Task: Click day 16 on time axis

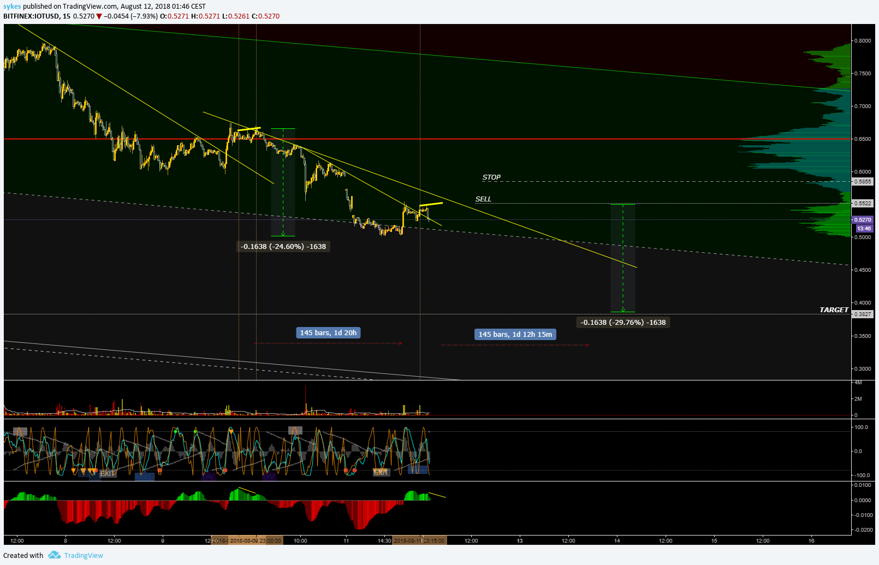Action: click(x=811, y=541)
